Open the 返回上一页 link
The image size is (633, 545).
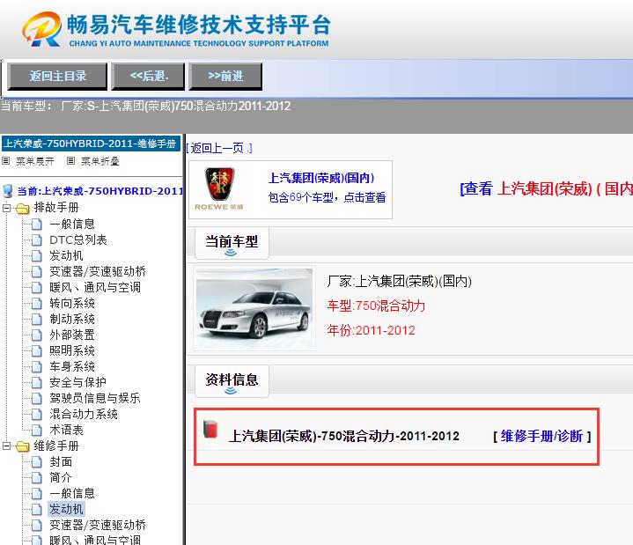click(219, 148)
